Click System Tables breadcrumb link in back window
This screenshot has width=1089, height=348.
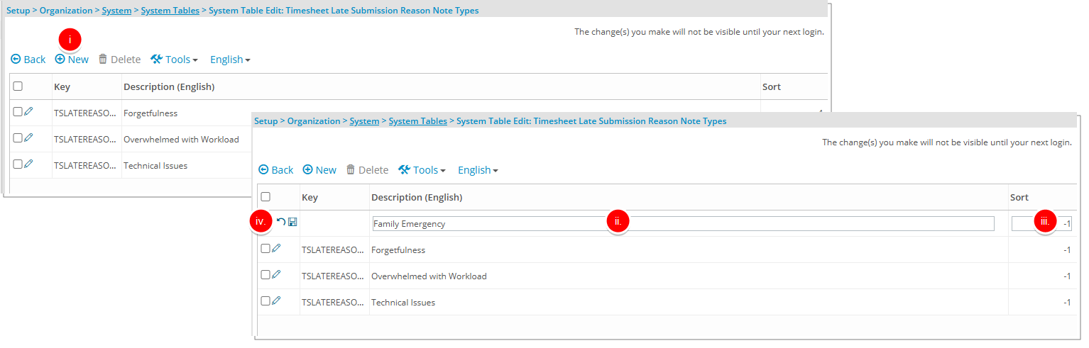(x=170, y=11)
